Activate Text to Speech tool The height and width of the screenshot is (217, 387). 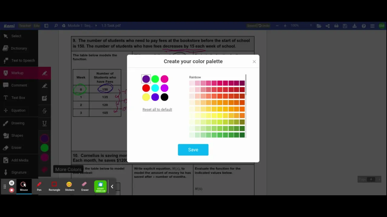19,60
